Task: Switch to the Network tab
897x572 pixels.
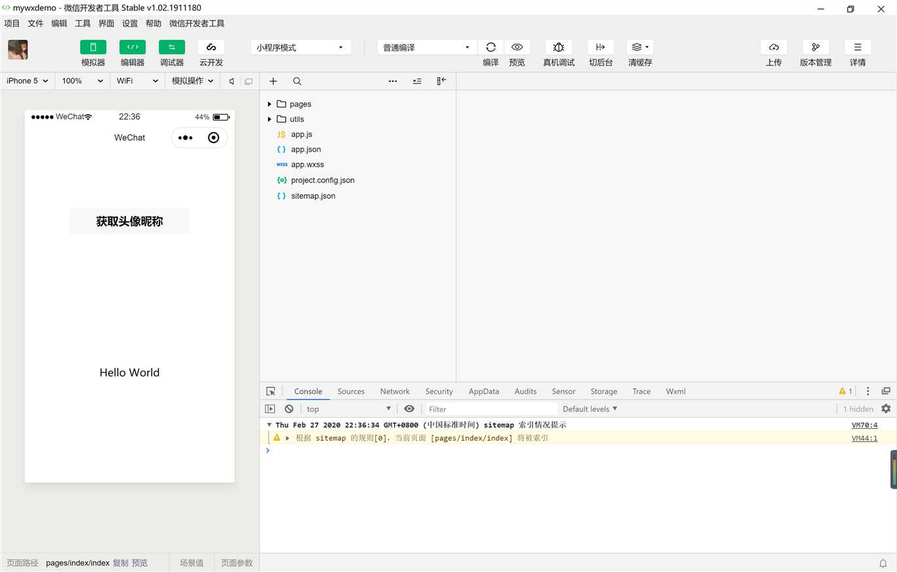Action: 395,391
